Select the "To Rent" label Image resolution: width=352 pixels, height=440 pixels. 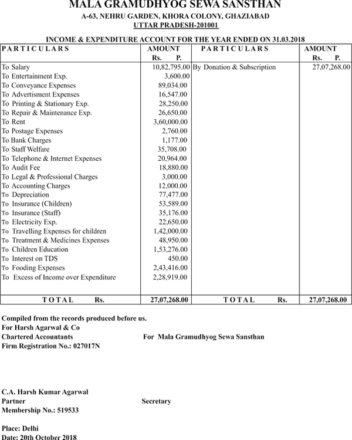point(13,122)
